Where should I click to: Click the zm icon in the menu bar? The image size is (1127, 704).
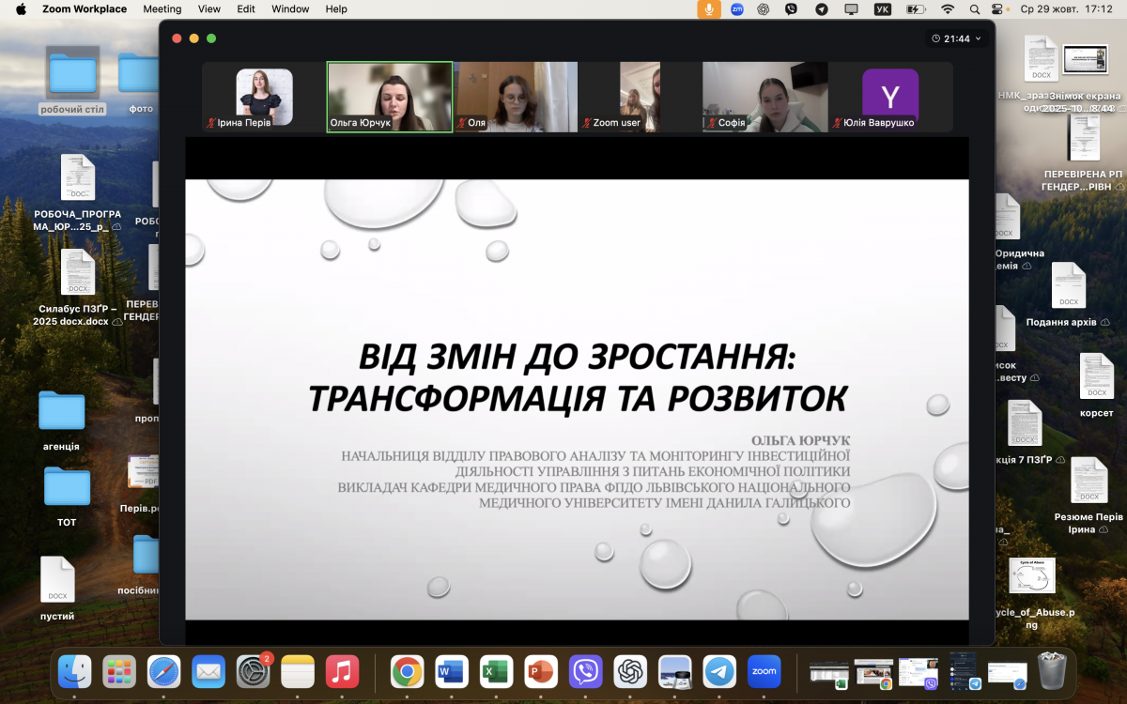point(734,9)
